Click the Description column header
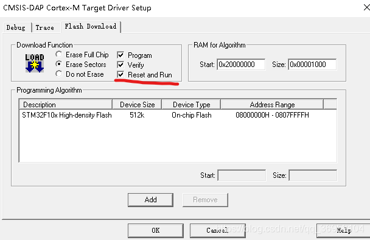370x240 pixels. (x=66, y=105)
